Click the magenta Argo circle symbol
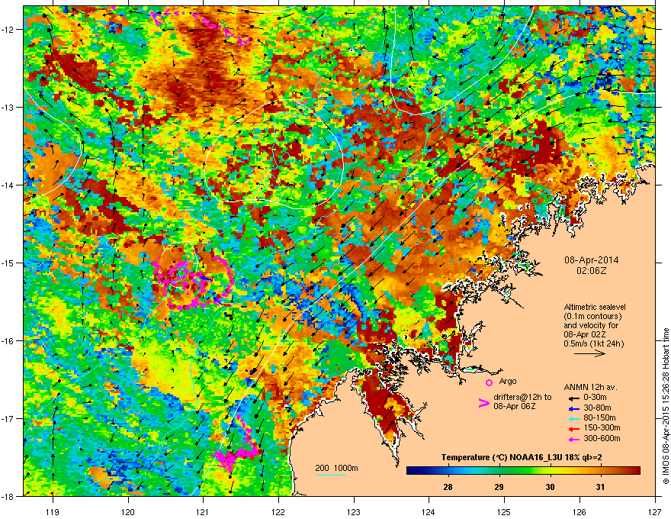671x519 pixels. click(489, 382)
